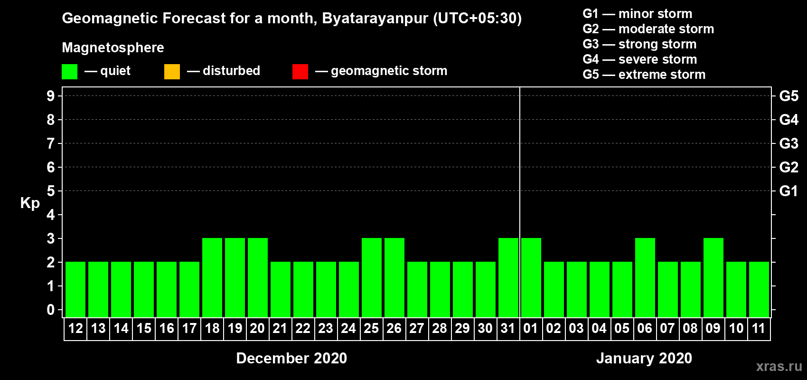Click the date label 15

coord(144,328)
